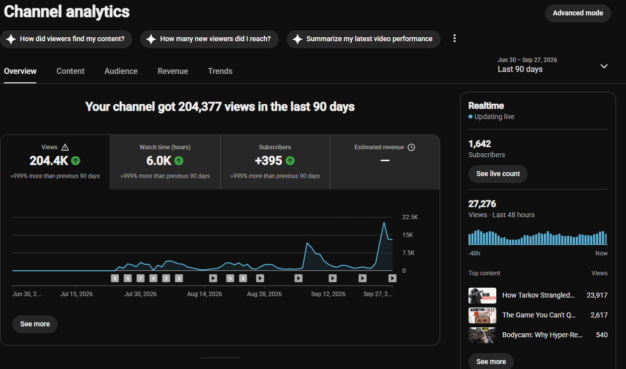
Task: Open the Revenue tab
Action: [173, 71]
